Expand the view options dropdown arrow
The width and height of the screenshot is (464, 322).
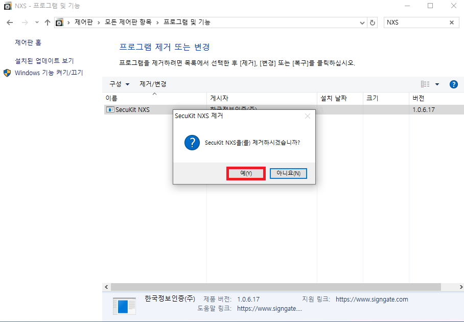point(437,84)
